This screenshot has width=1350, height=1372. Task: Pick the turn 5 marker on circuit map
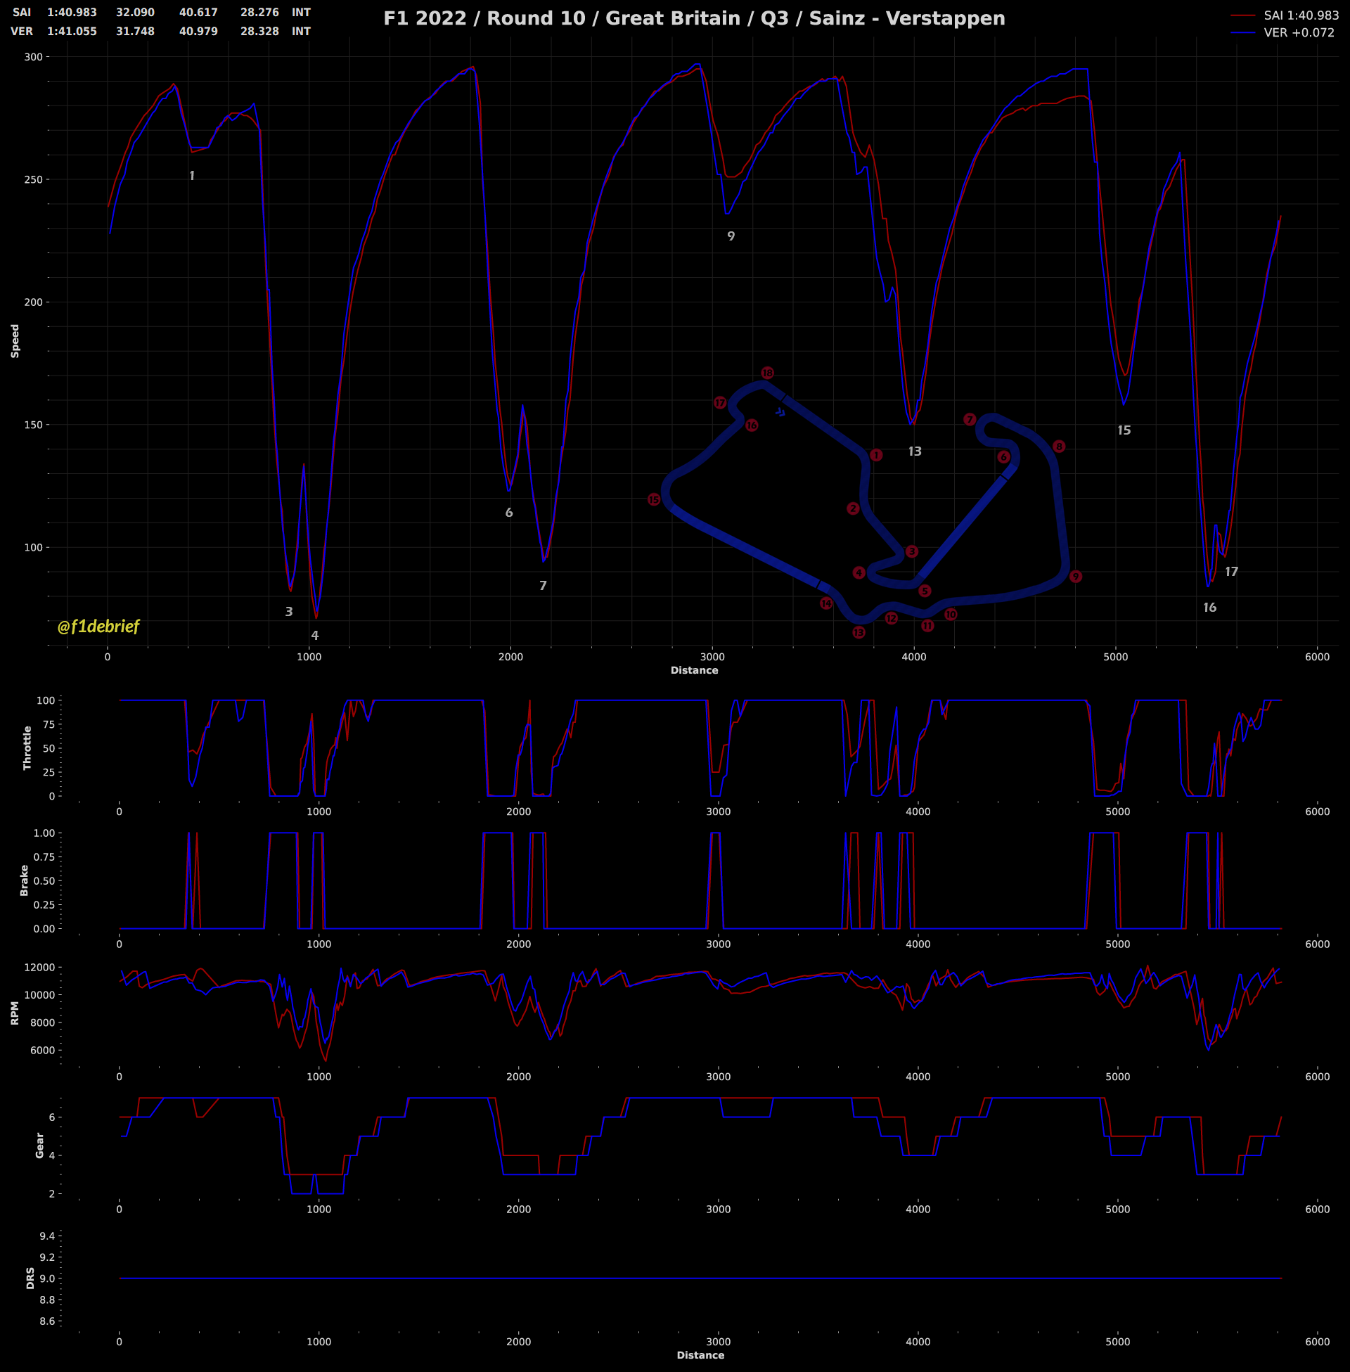tap(925, 591)
